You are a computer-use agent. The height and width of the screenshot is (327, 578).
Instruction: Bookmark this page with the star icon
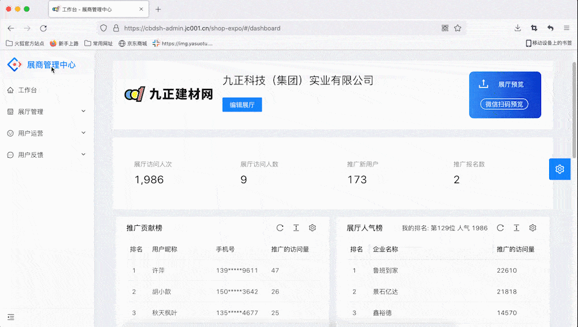click(458, 28)
